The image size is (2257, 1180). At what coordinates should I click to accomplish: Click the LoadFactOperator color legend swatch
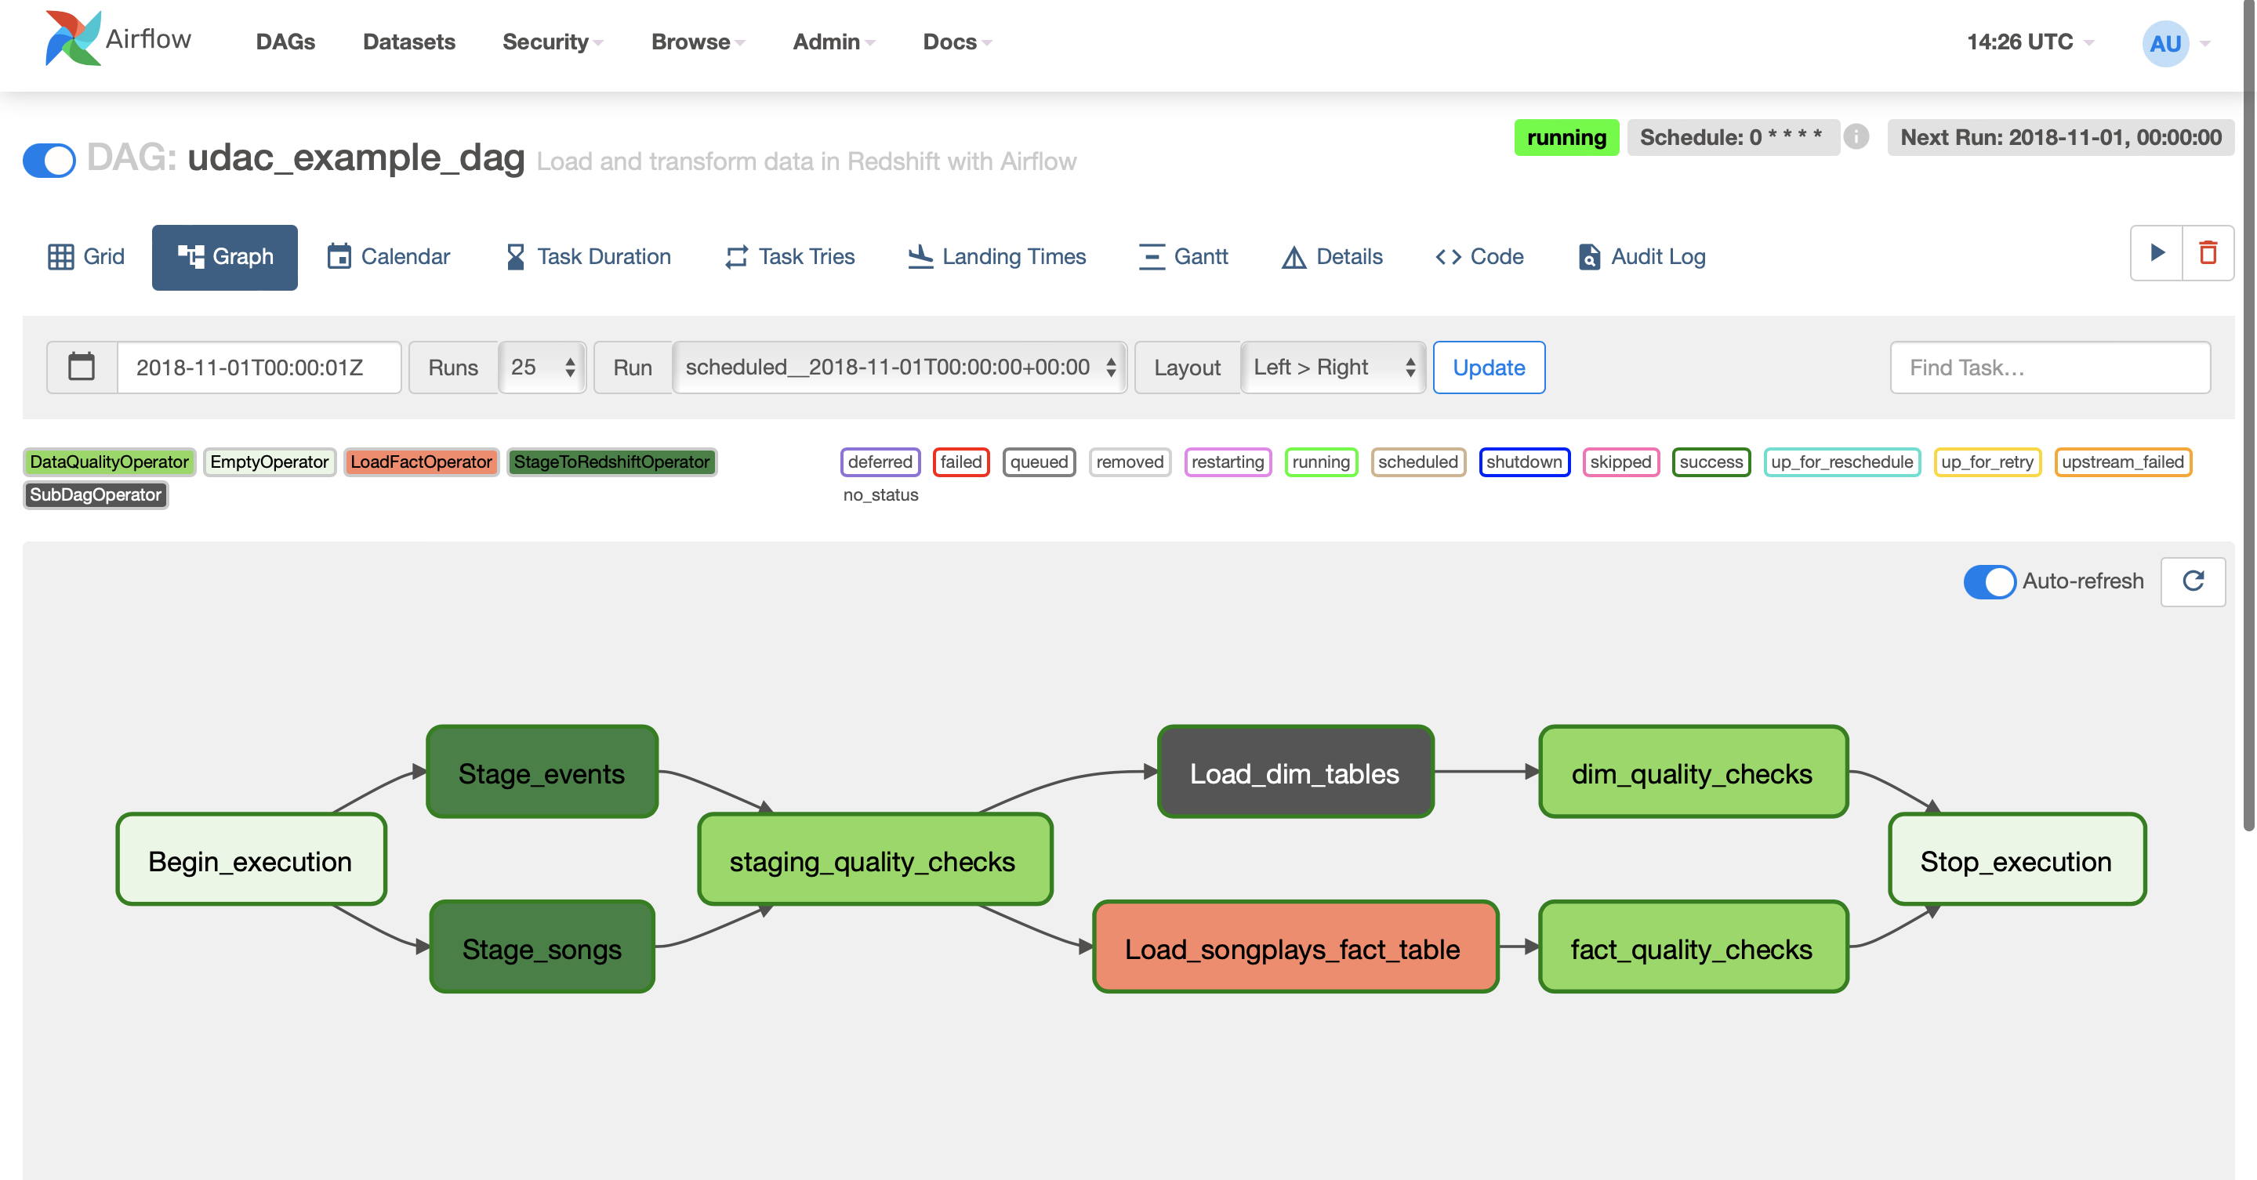[420, 462]
